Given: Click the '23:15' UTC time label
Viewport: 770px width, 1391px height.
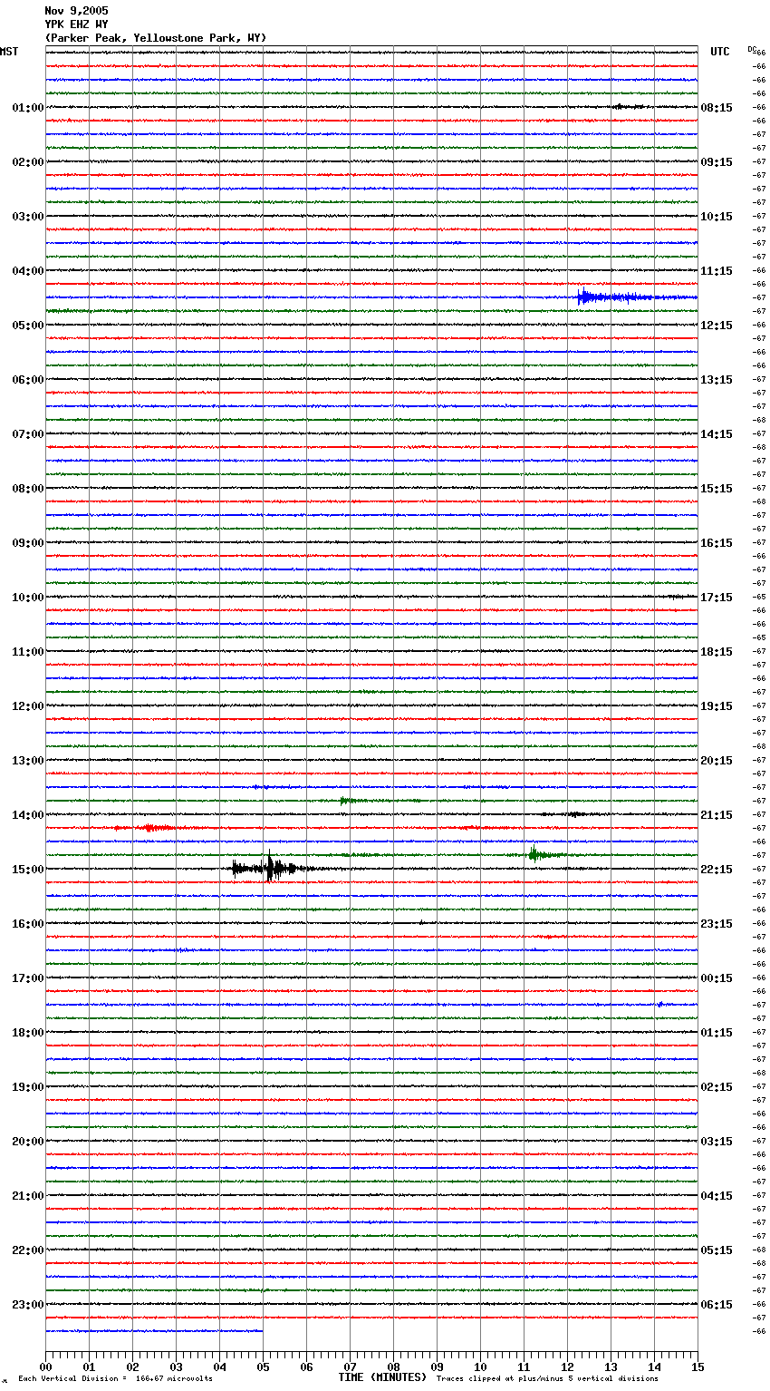Looking at the screenshot, I should pos(717,924).
